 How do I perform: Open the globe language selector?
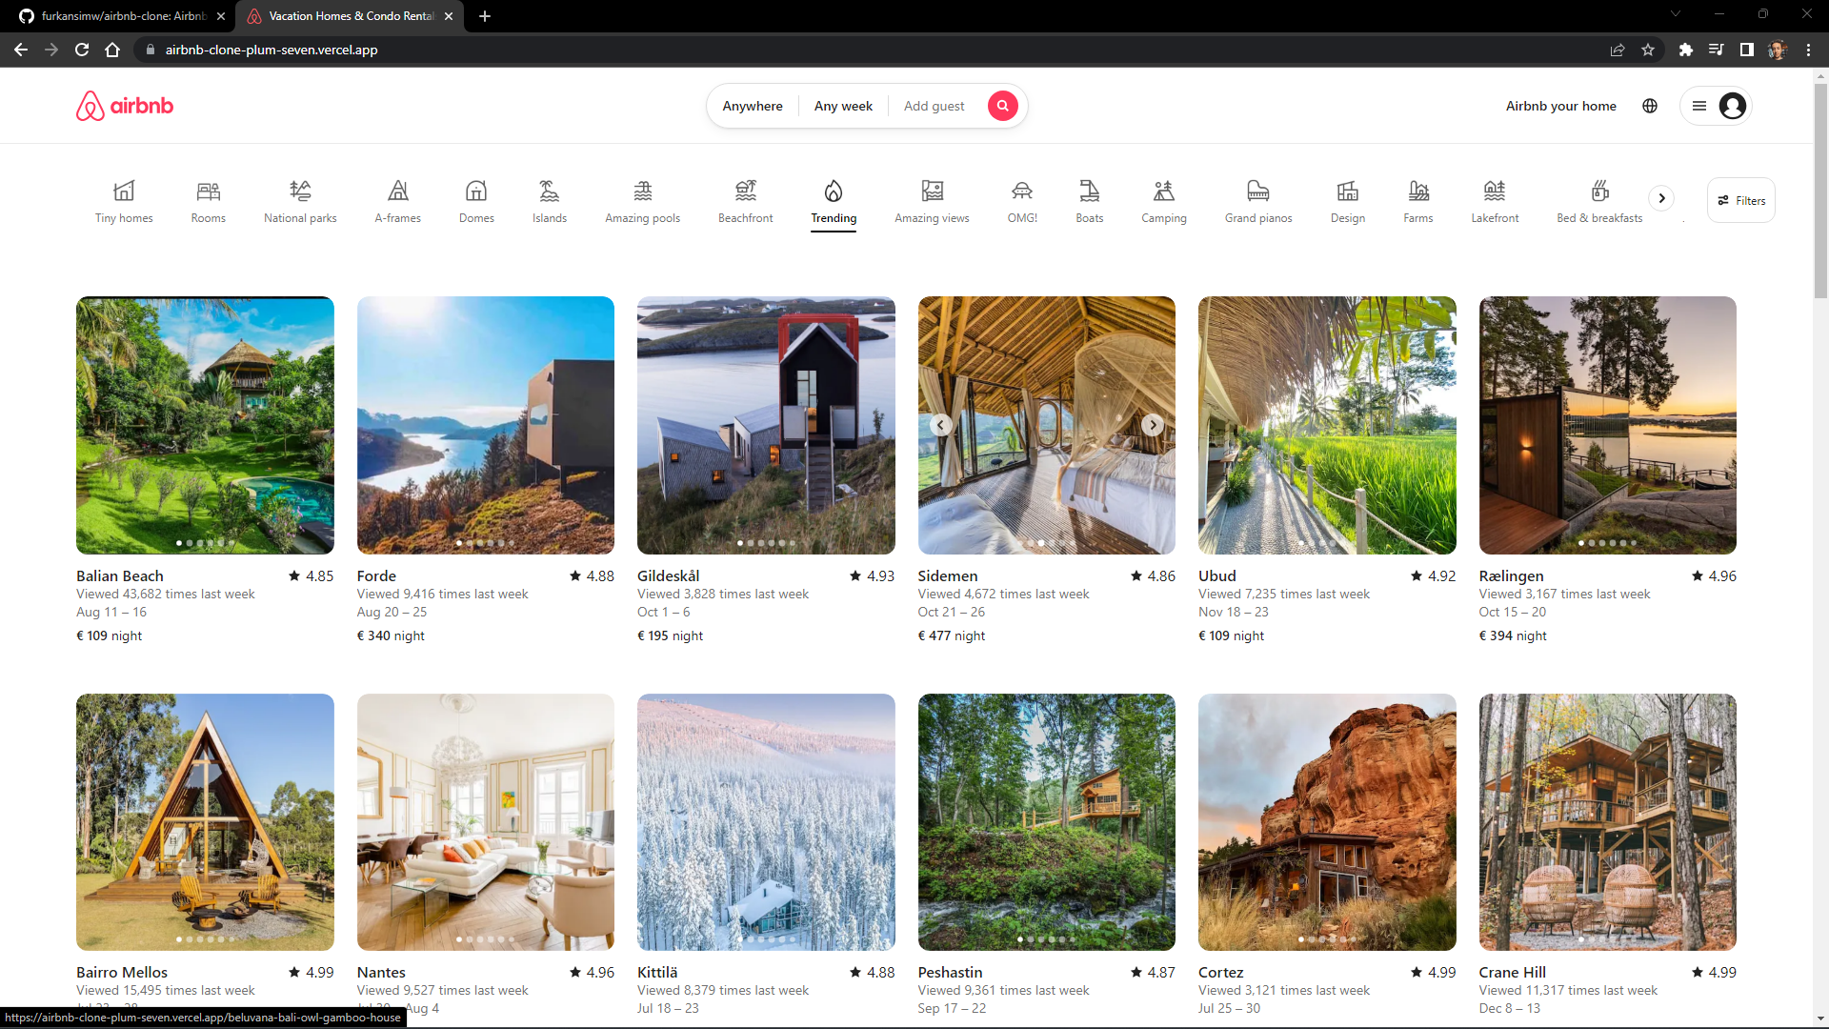[1650, 106]
